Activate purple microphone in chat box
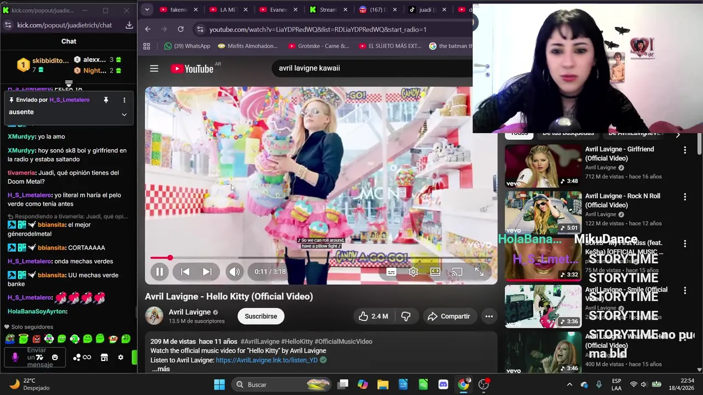Image resolution: width=703 pixels, height=395 pixels. [x=15, y=357]
